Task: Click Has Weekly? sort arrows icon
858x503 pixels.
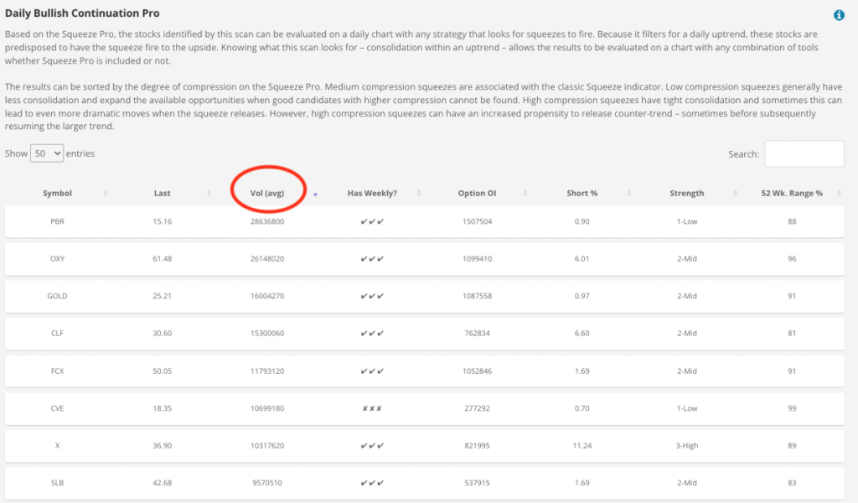Action: 419,193
